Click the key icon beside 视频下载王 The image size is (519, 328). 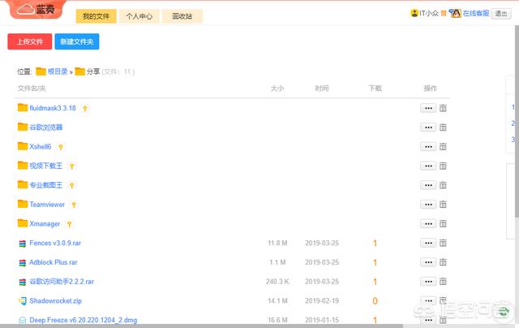(72, 166)
